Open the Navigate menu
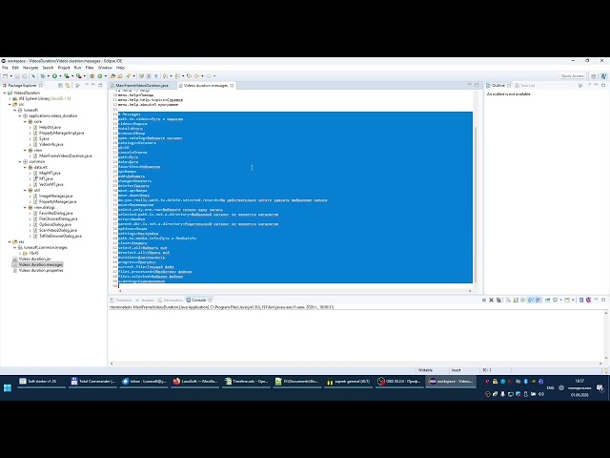This screenshot has height=458, width=610. coord(30,68)
